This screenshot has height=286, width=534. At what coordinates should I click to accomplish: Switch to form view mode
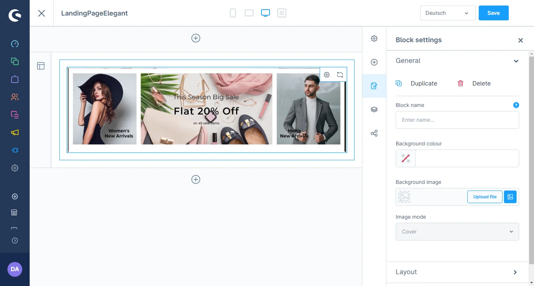coord(282,13)
